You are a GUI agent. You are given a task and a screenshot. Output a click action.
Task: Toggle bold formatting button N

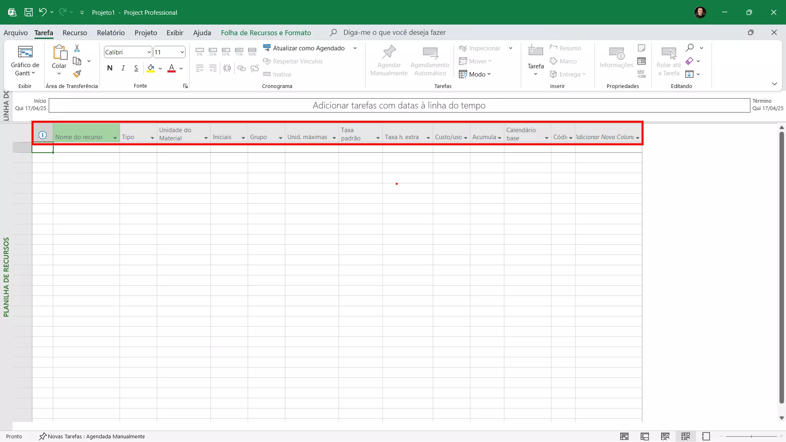pyautogui.click(x=110, y=68)
